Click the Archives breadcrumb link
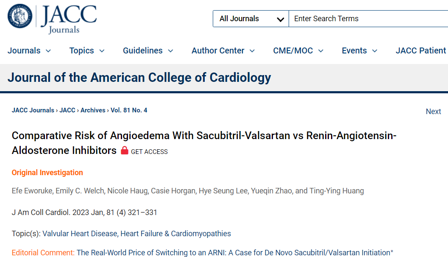The height and width of the screenshot is (257, 448). [93, 110]
